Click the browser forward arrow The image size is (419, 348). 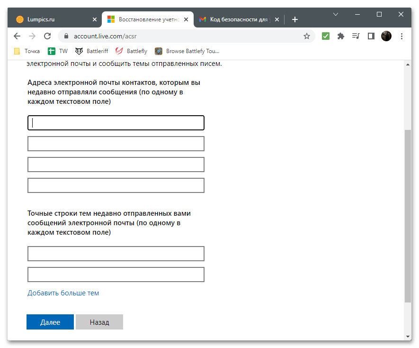click(x=32, y=36)
